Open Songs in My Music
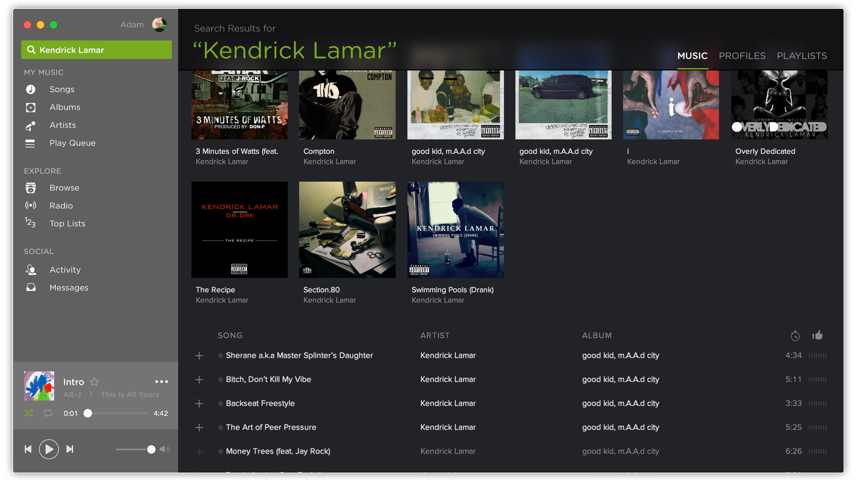Screen dimensions: 856x484 click(62, 89)
